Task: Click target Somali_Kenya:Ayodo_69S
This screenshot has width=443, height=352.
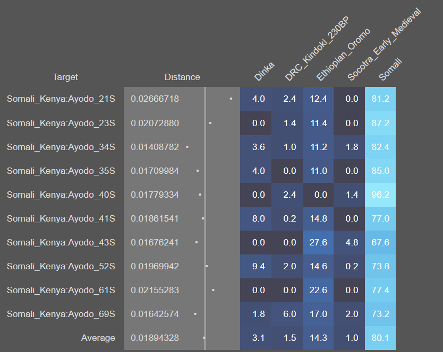Action: [61, 314]
